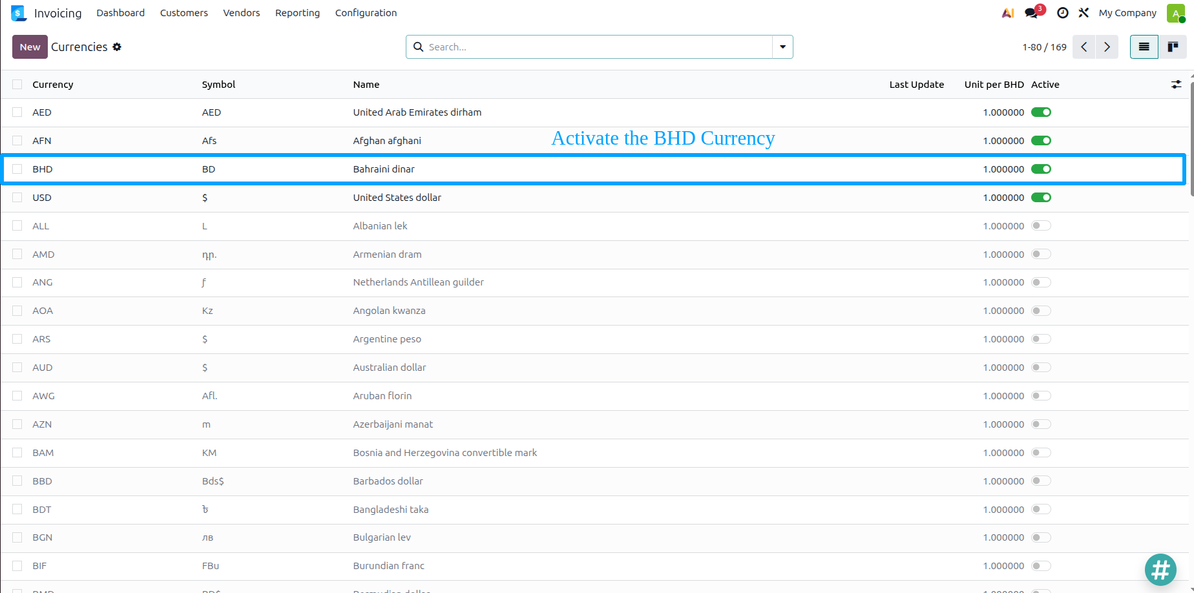Activate the ALL Albanian lek currency
Screen dimensions: 1194x593
(1041, 226)
